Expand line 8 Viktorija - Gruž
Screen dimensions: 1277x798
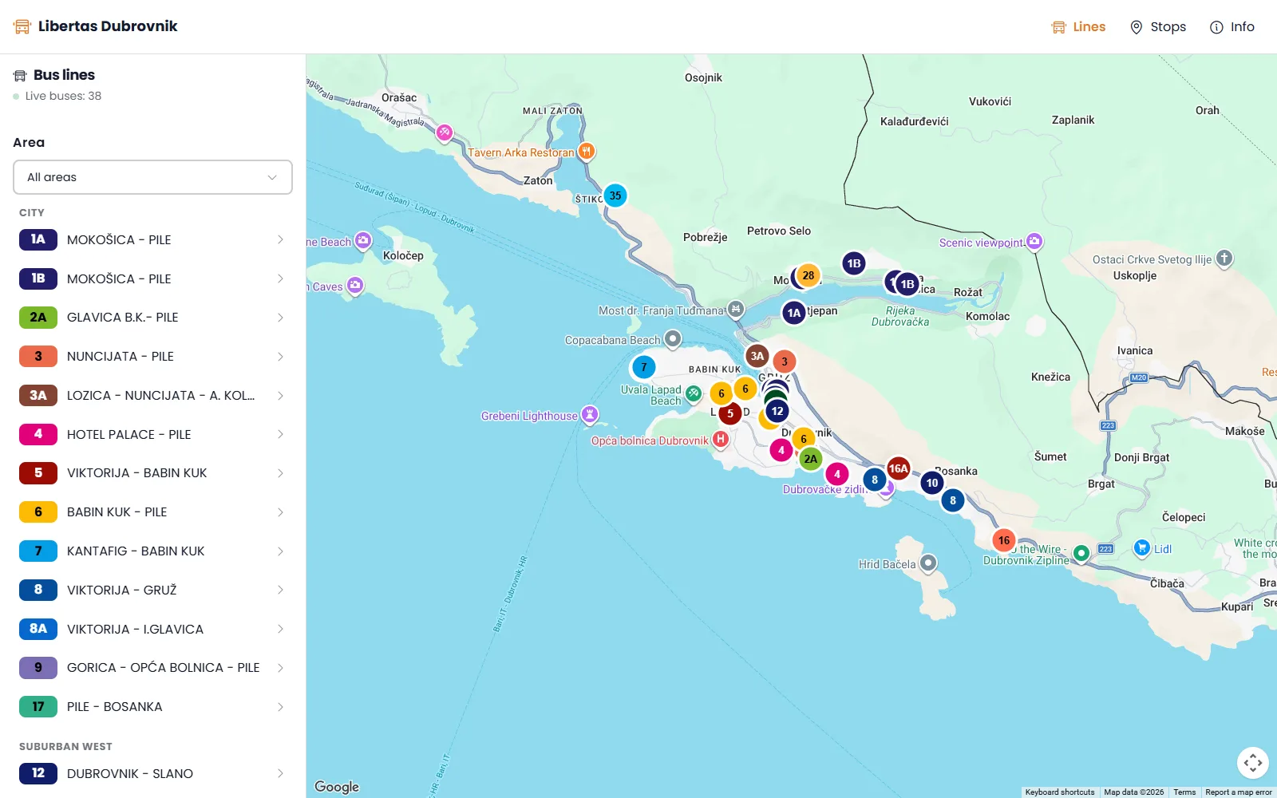point(152,590)
